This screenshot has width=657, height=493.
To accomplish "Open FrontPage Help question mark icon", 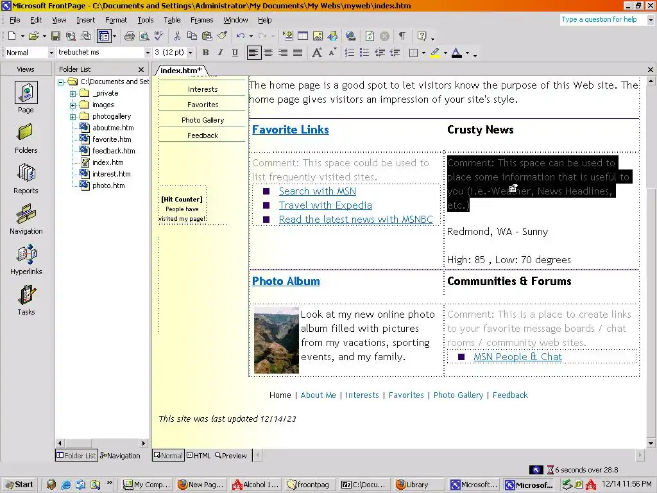I will pos(422,36).
